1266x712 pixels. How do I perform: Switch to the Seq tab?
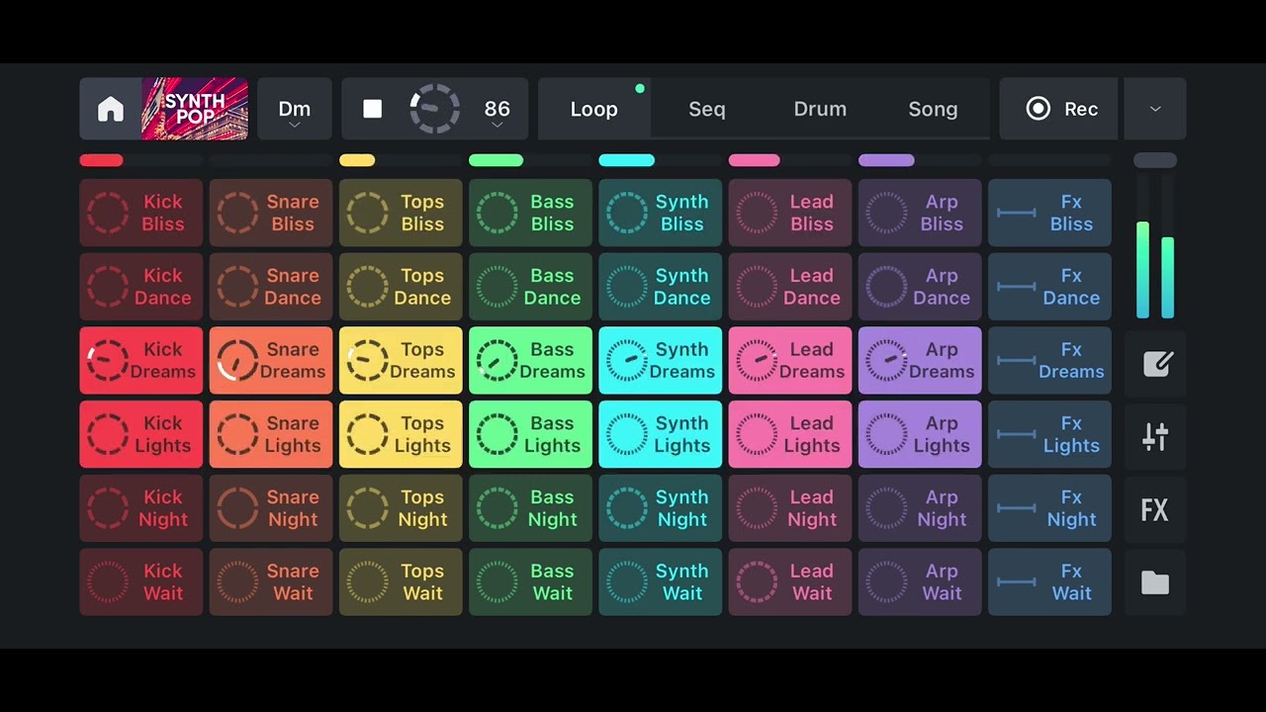(x=707, y=109)
